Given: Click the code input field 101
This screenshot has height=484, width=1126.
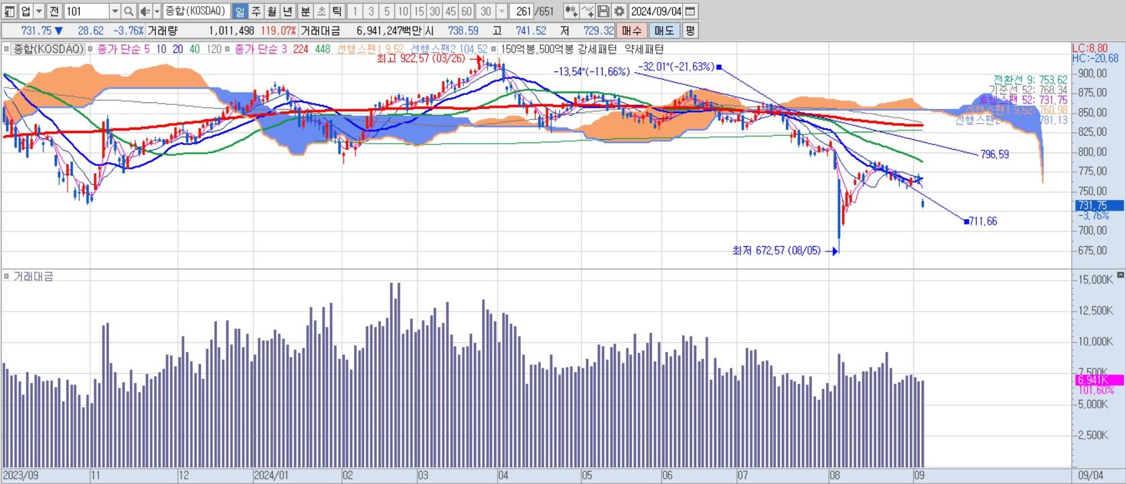Looking at the screenshot, I should (x=87, y=11).
